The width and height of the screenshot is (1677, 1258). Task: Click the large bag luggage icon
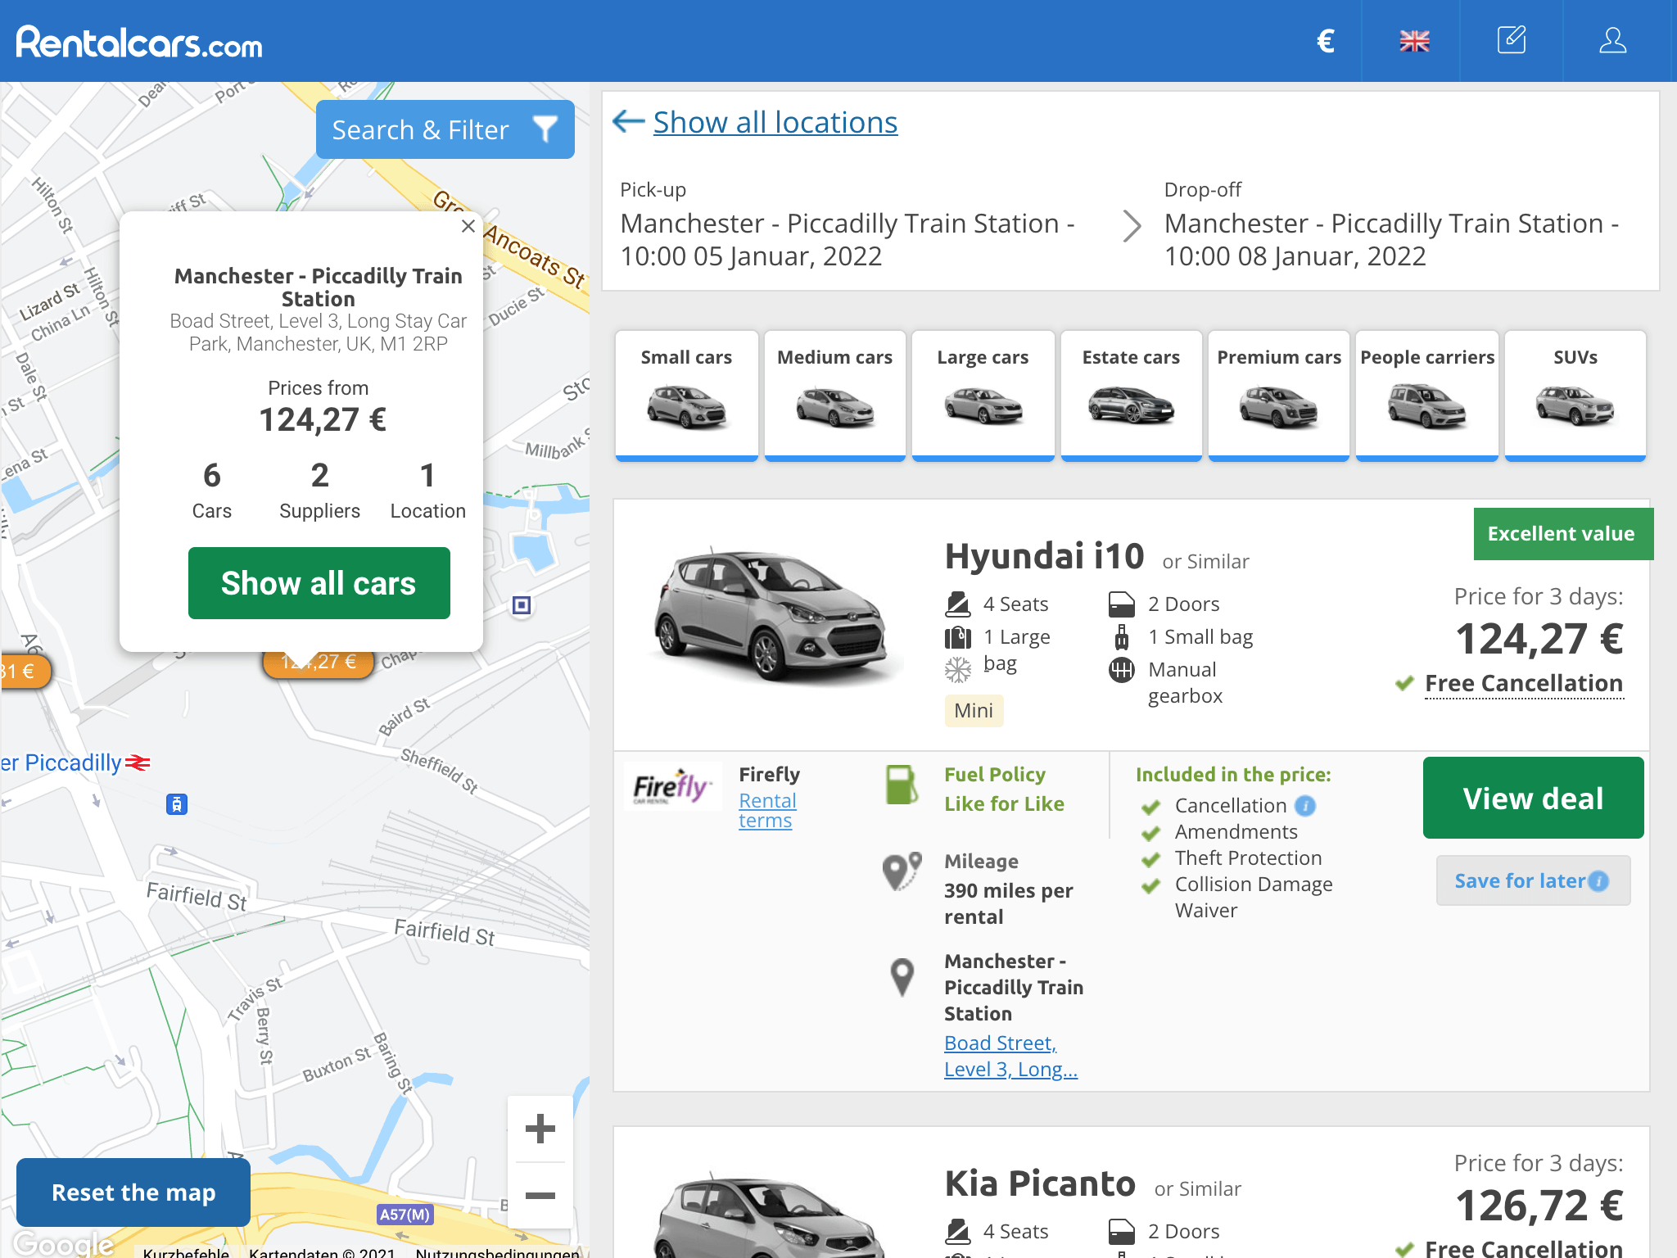coord(958,637)
